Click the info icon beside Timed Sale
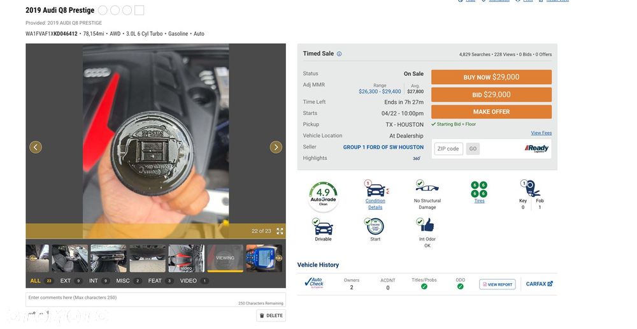 (340, 54)
